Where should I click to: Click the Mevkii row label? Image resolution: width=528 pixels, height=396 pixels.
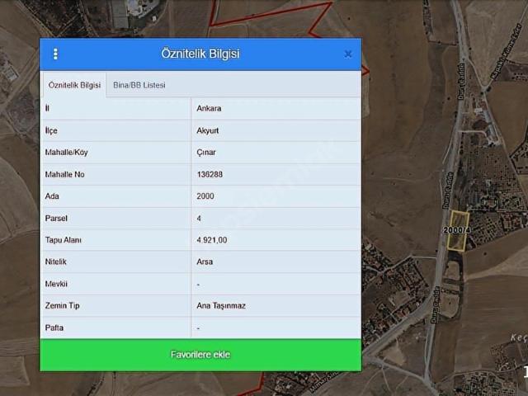[56, 284]
